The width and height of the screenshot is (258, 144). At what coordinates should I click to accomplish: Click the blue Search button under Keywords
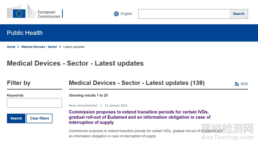pyautogui.click(x=16, y=118)
